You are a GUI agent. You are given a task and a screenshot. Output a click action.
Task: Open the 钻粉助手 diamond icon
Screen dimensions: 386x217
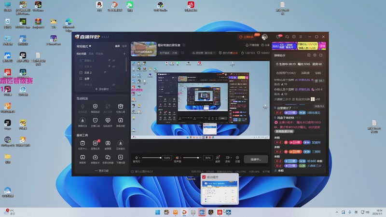coord(108,120)
